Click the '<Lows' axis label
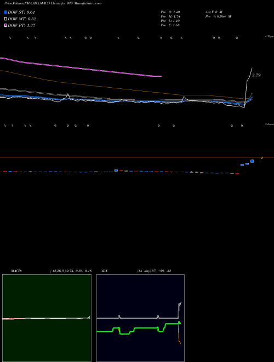The width and height of the screenshot is (274, 362). pos(270,124)
